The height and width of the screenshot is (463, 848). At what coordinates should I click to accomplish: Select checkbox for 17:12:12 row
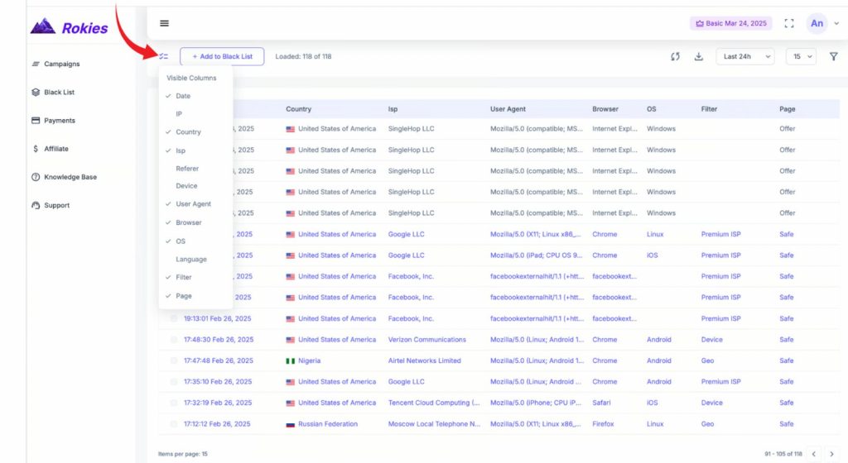(174, 424)
